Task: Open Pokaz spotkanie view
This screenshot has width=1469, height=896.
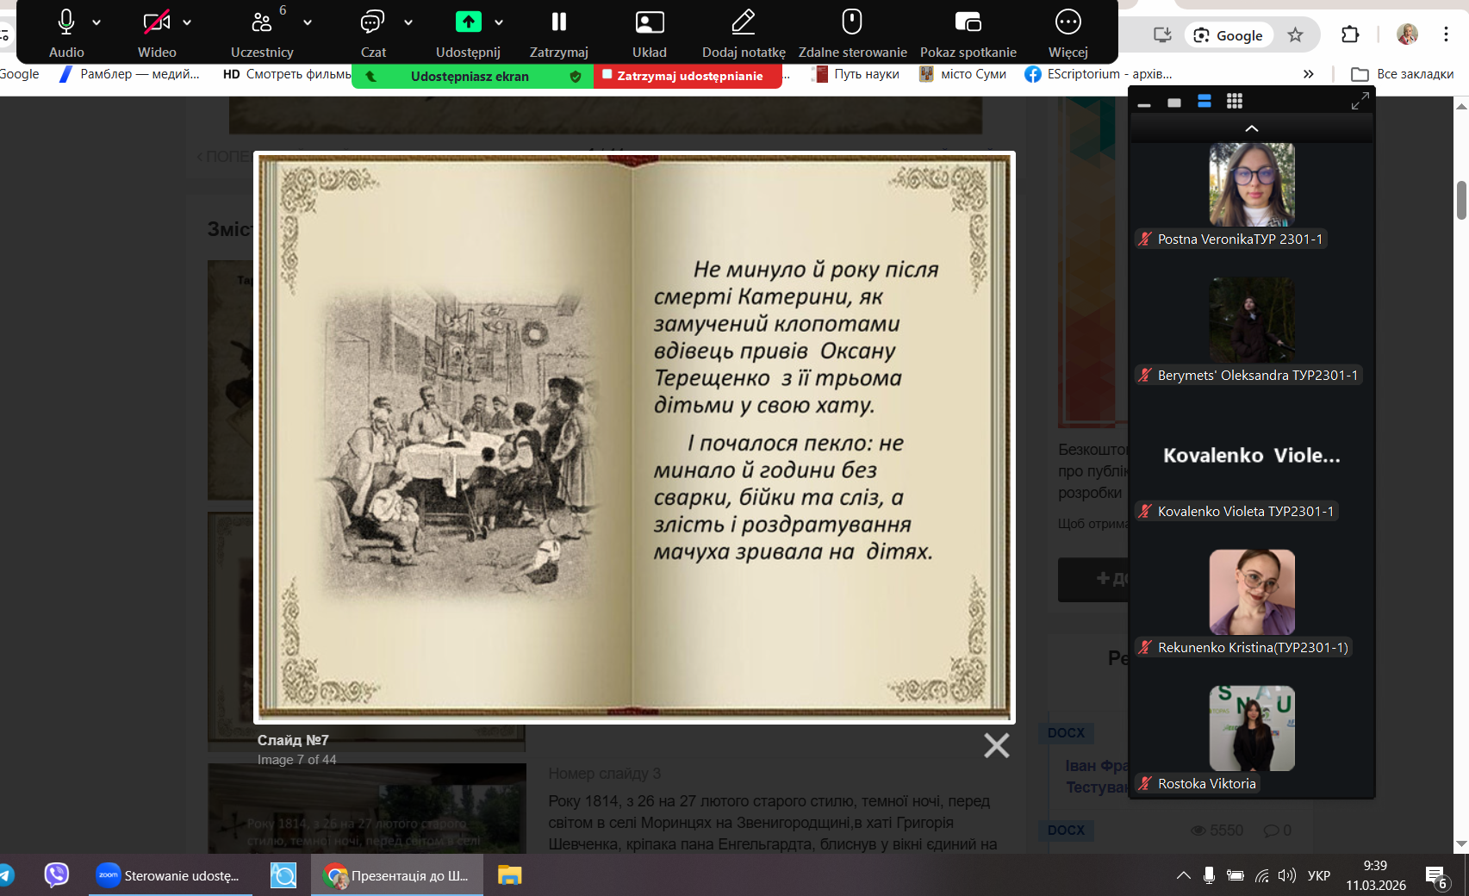Action: (x=968, y=32)
